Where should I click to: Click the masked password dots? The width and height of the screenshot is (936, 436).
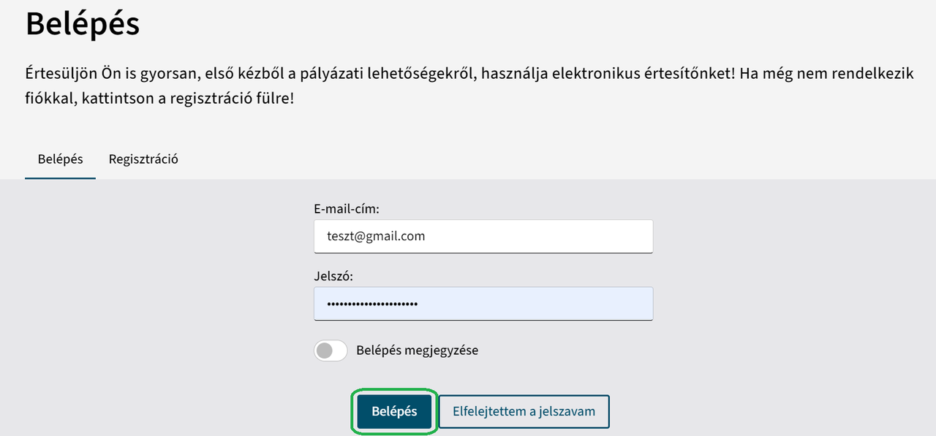point(372,304)
